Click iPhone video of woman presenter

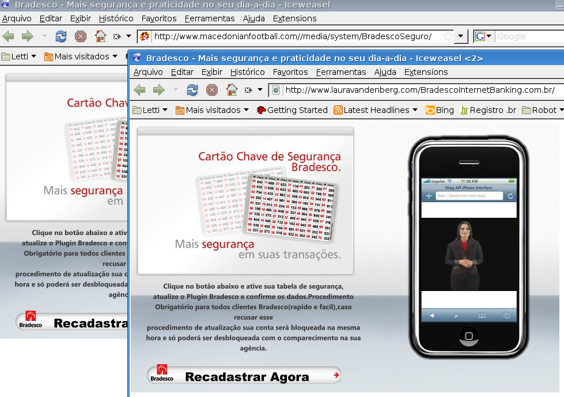pos(469,255)
